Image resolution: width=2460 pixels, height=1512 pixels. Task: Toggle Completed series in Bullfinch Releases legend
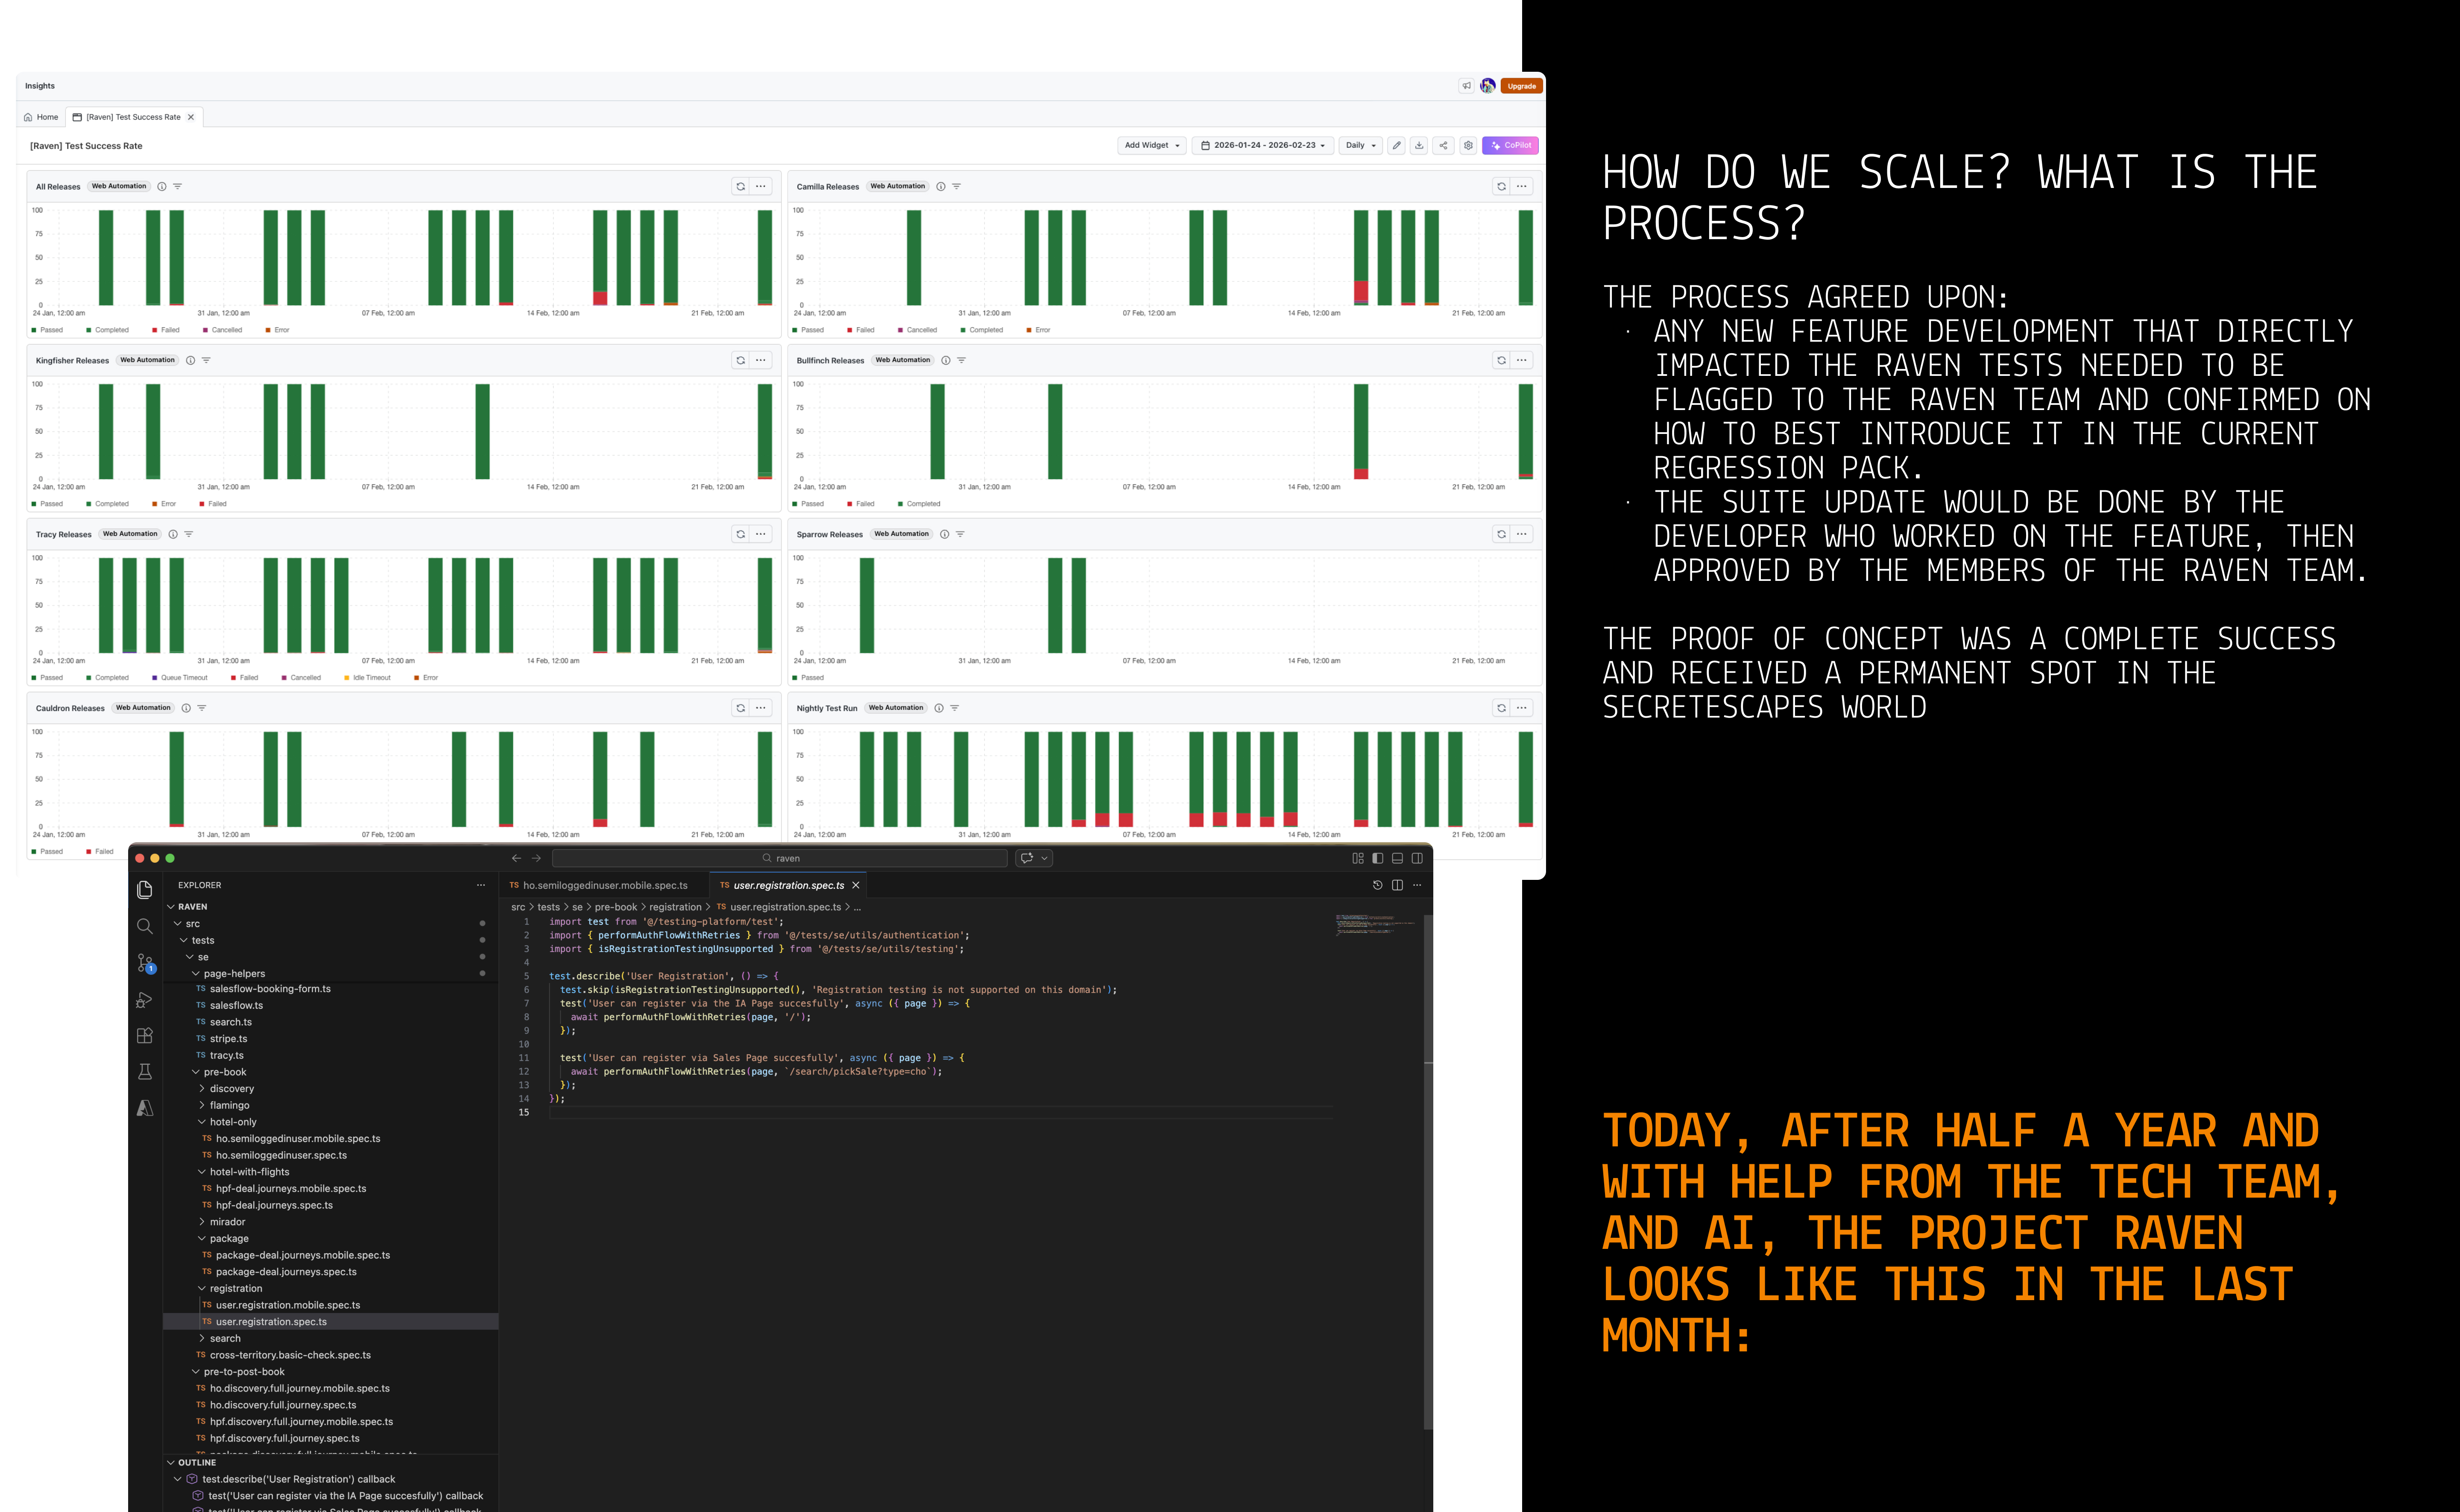(x=920, y=504)
